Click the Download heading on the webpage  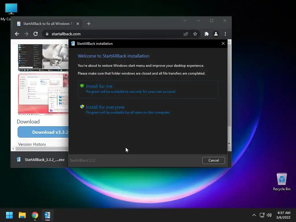click(28, 122)
